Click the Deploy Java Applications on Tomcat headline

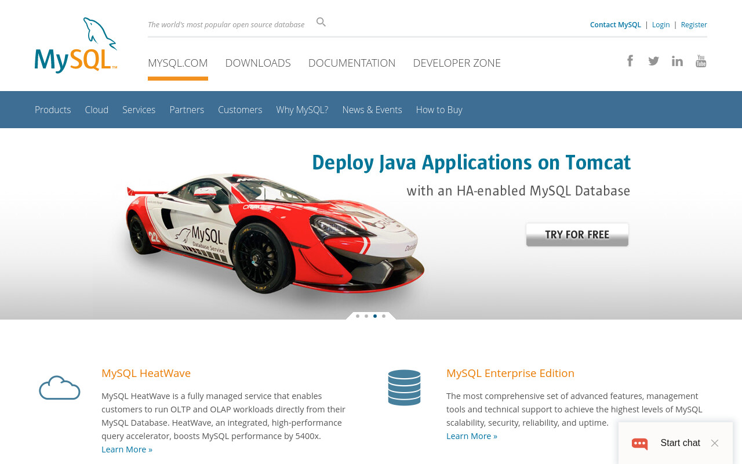point(471,163)
